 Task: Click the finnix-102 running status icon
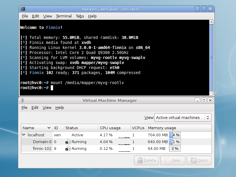click(x=68, y=149)
